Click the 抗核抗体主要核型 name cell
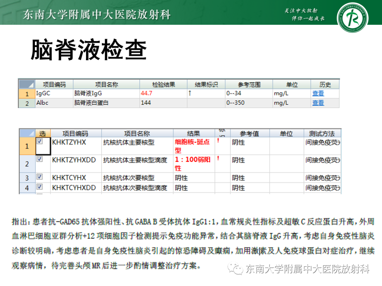 coord(137,146)
